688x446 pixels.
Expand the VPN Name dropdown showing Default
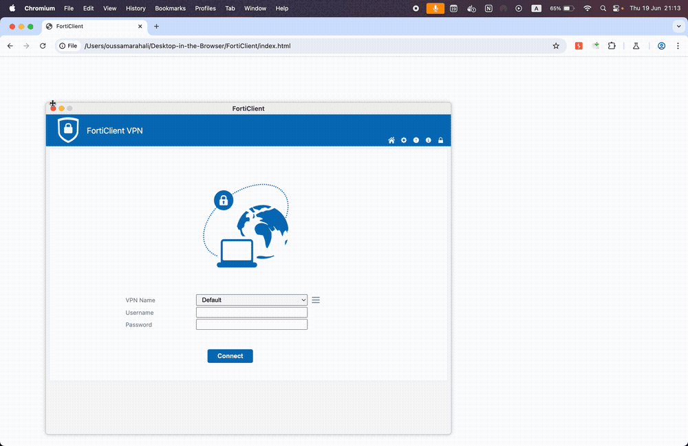click(251, 300)
